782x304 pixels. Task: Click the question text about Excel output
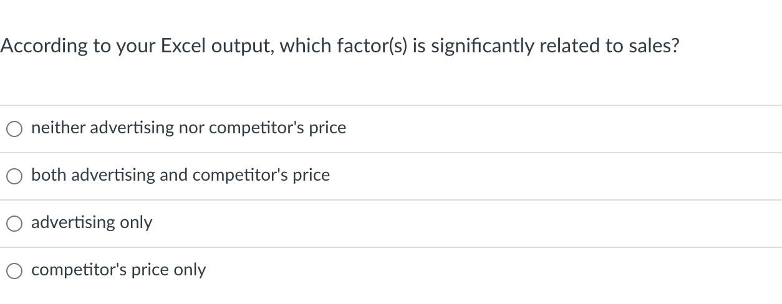point(339,46)
